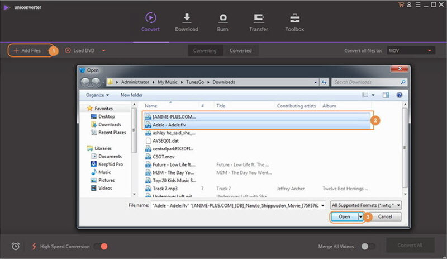The height and width of the screenshot is (259, 447).
Task: Switch to the Download section
Action: pos(187,22)
